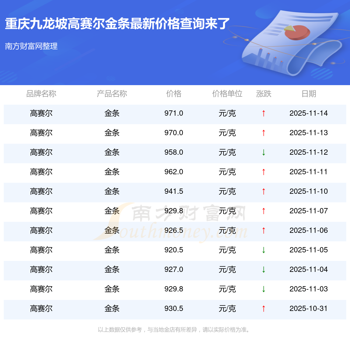The width and height of the screenshot is (350, 341).
Task: Click the green down arrow for 2025-11-12
Action: pyautogui.click(x=263, y=152)
